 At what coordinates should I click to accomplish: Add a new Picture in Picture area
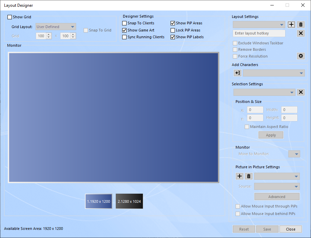click(x=239, y=176)
